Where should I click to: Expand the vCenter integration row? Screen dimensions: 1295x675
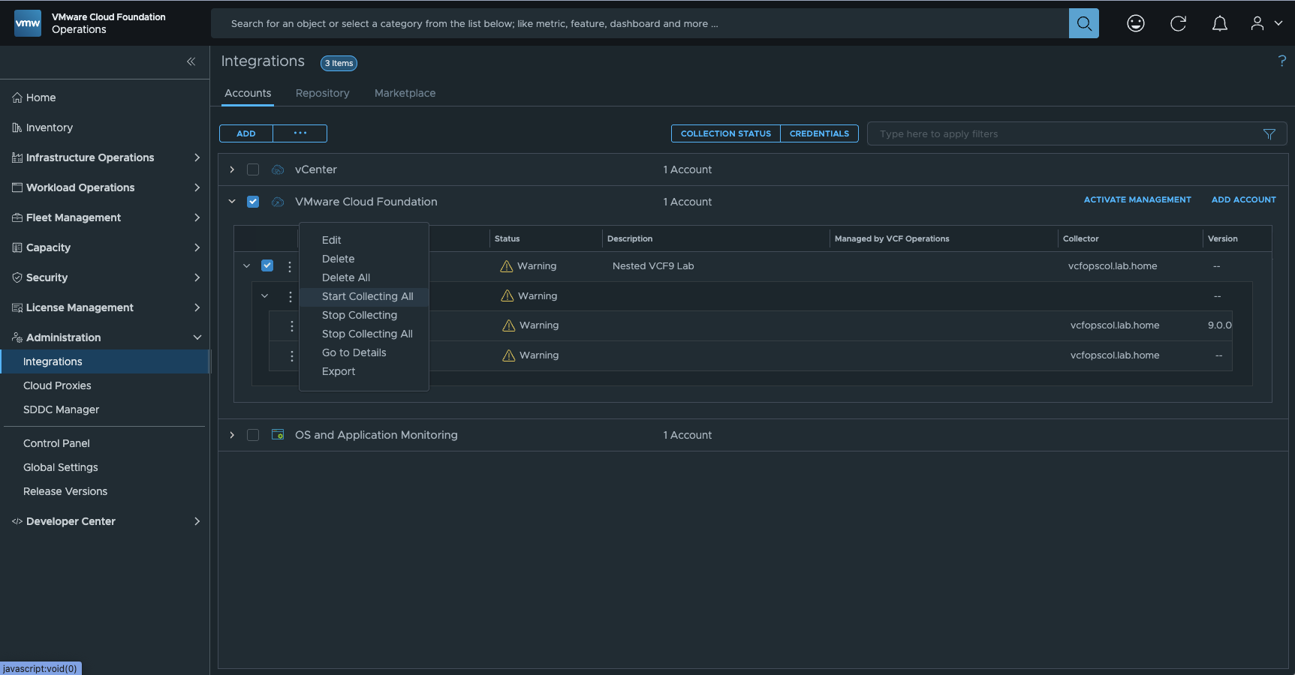232,169
